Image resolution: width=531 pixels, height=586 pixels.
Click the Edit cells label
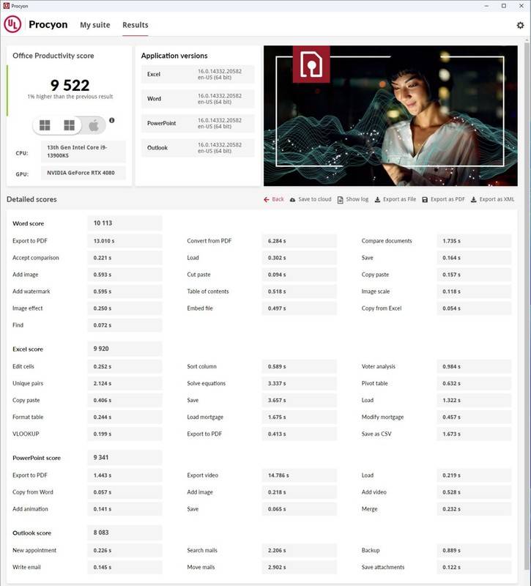coord(23,367)
